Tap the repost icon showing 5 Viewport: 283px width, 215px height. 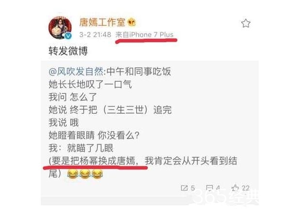coord(188,188)
